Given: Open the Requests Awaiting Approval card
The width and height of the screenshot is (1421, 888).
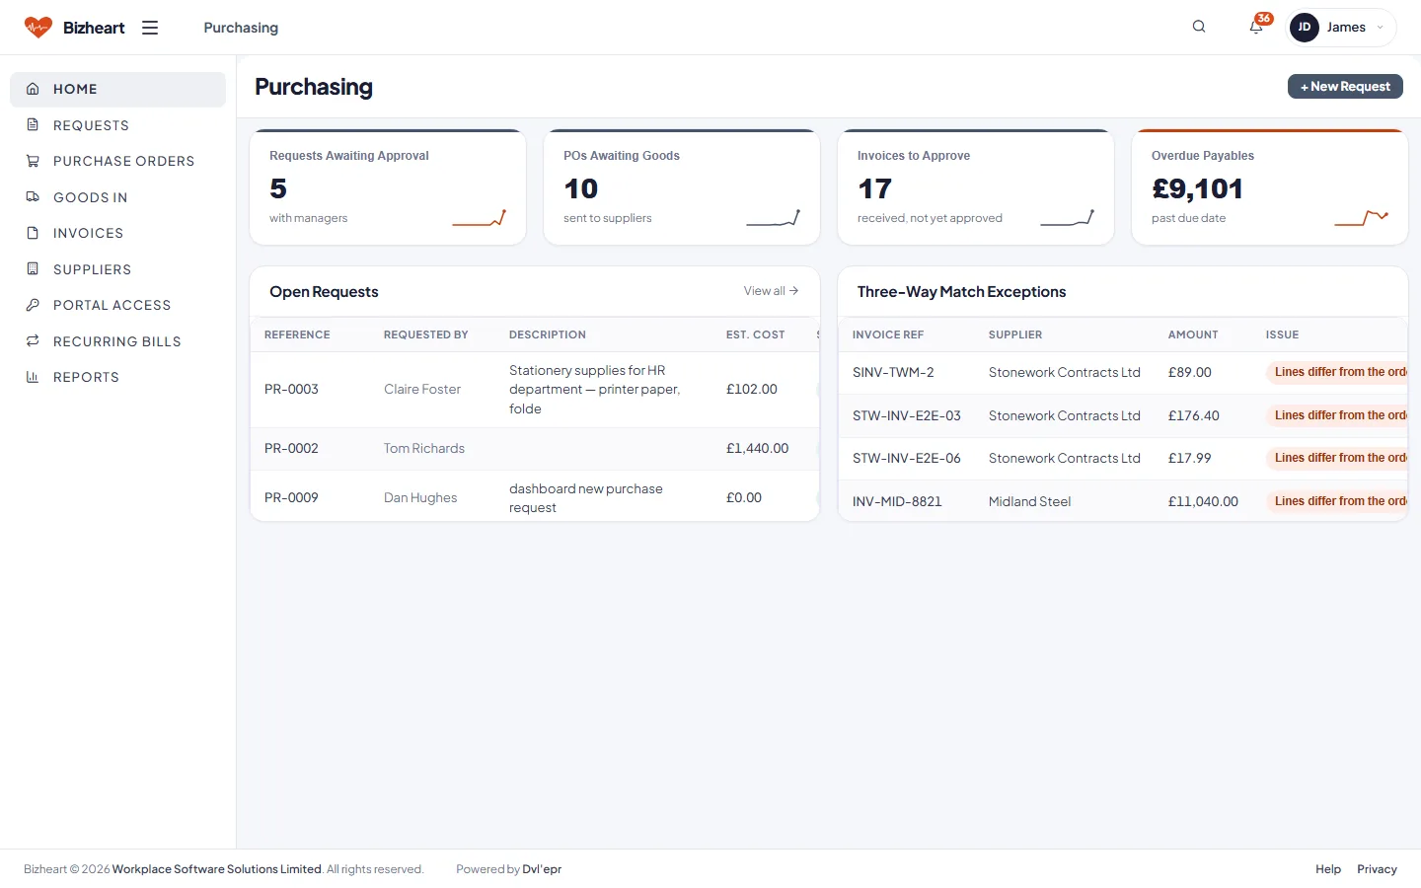Looking at the screenshot, I should point(388,186).
